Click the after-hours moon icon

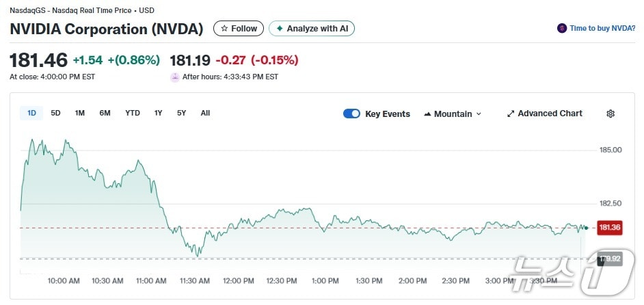click(175, 77)
